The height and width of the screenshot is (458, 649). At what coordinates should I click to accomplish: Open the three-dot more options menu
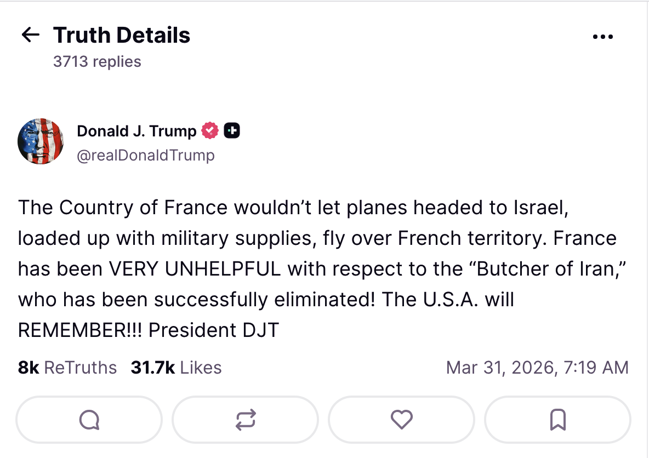(x=603, y=37)
